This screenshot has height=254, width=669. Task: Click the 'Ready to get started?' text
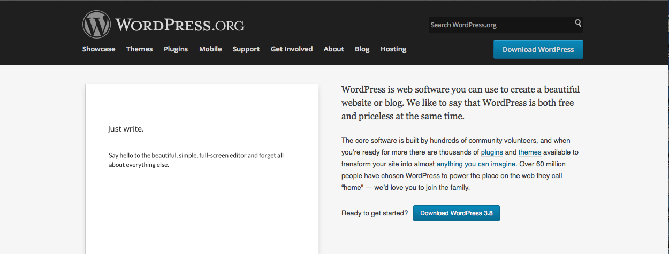[375, 213]
